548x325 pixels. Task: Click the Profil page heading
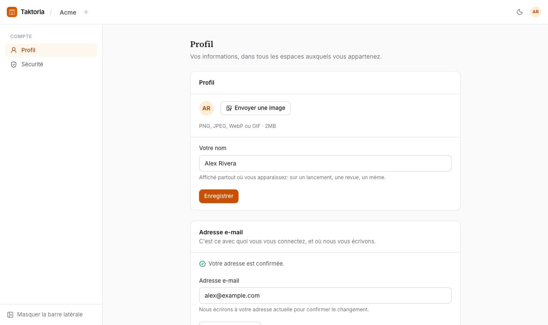(202, 44)
